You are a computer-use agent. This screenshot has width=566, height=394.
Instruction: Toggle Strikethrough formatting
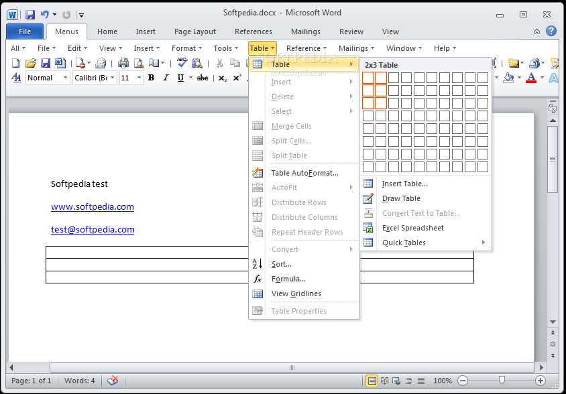tap(203, 78)
